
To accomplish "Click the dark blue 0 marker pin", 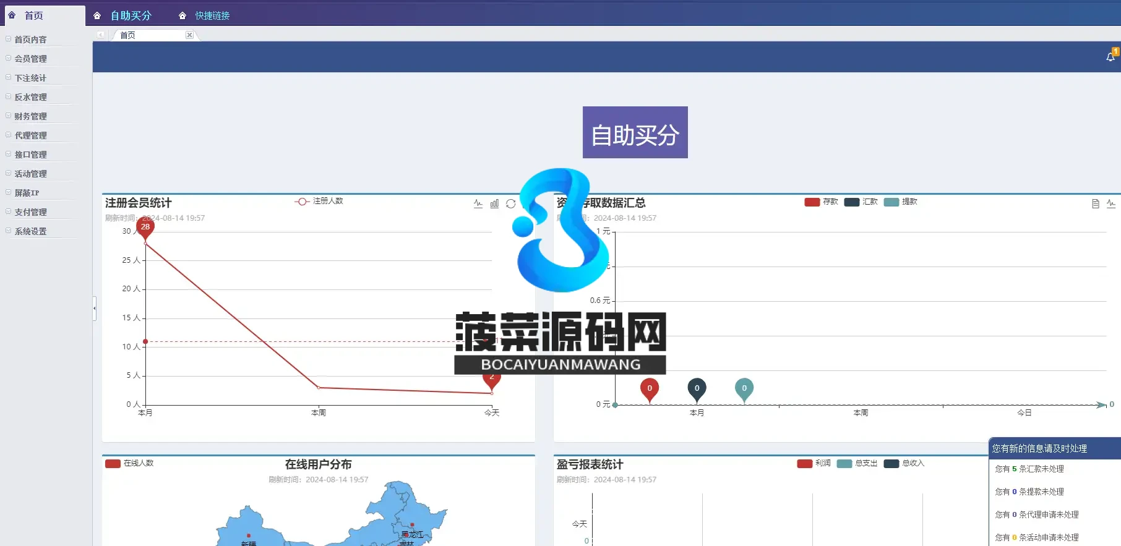I will (697, 390).
